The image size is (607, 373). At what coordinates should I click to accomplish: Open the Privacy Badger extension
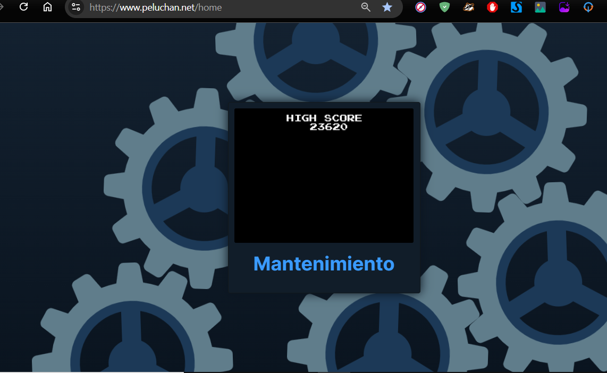pyautogui.click(x=468, y=7)
